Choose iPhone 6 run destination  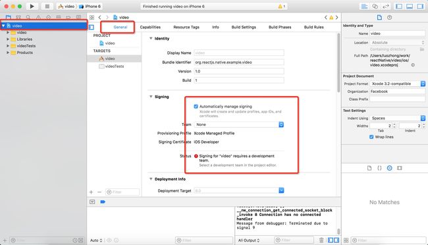[90, 7]
